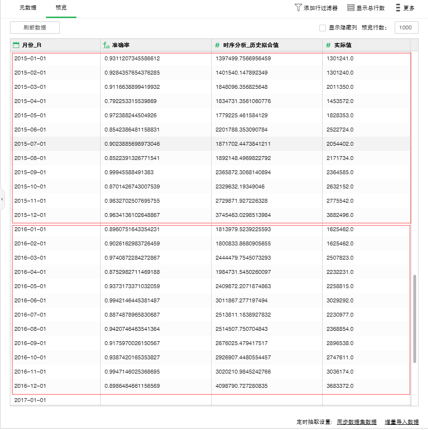Select the 2017-01-01 date cell

point(30,400)
